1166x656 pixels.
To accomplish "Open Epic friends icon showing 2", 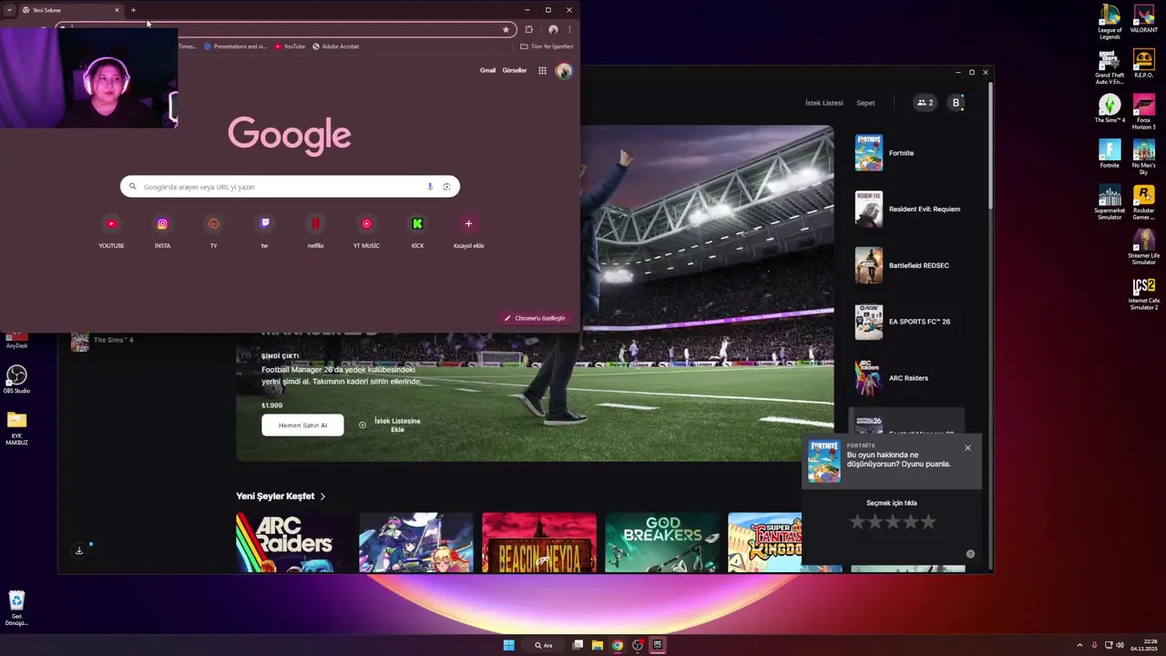I will tap(925, 103).
